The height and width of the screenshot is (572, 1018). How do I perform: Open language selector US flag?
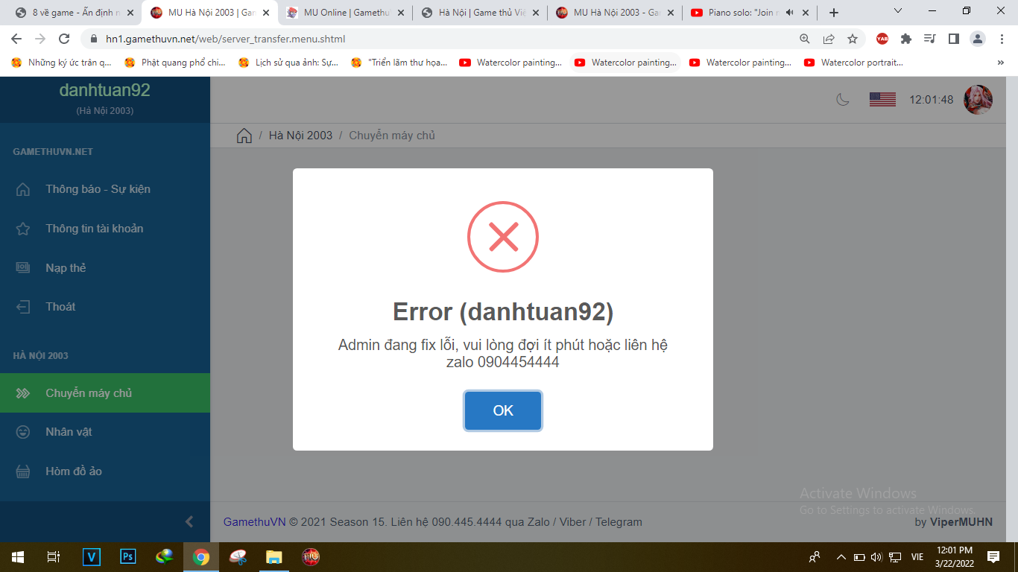pos(882,99)
